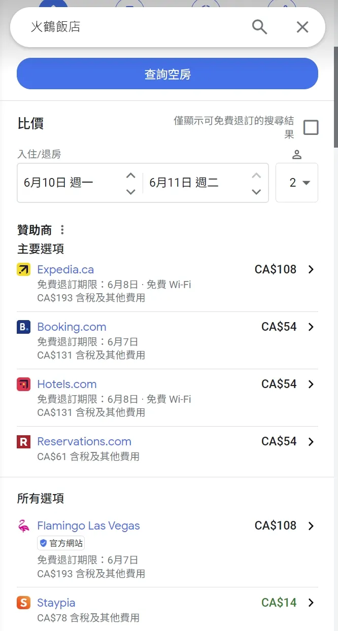Open the guest count dropdown showing 2

tap(297, 183)
